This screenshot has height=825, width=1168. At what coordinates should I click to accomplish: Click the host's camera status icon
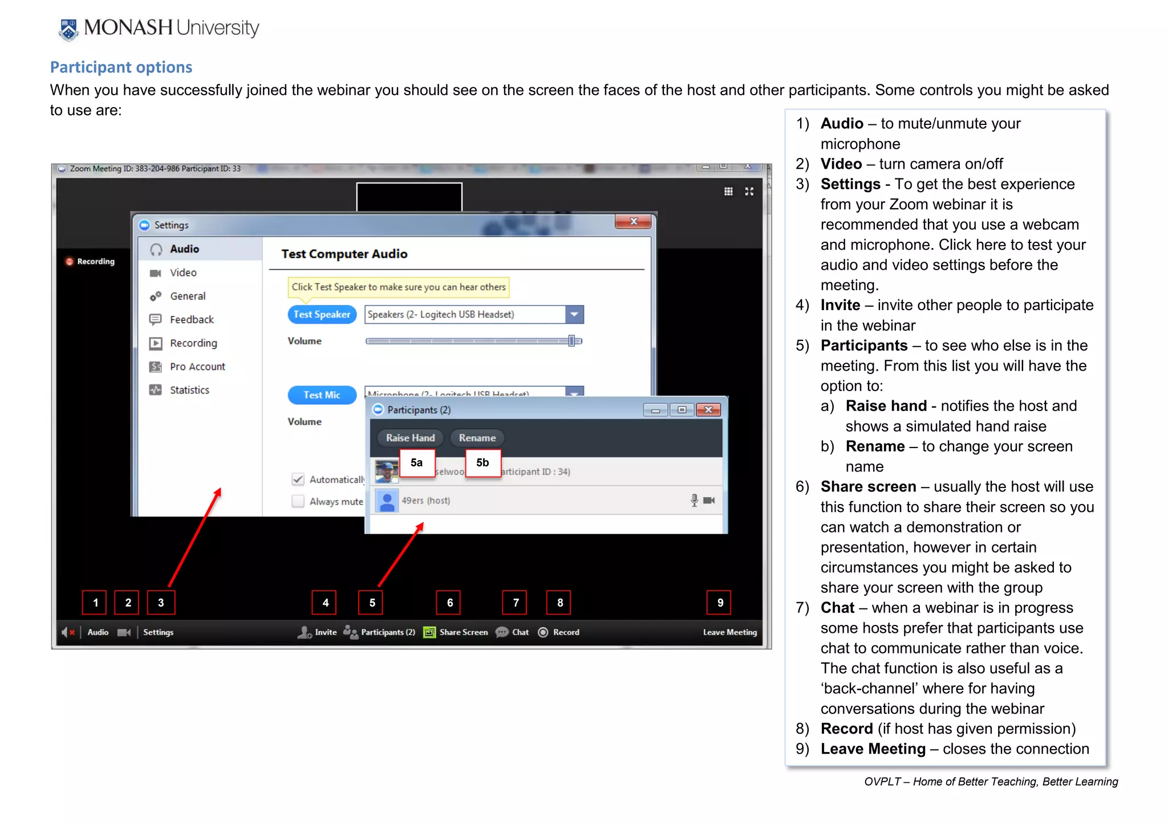709,501
